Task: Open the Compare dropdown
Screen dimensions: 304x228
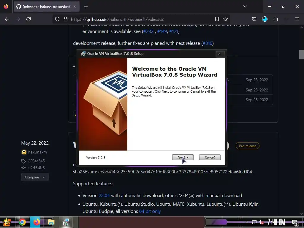Action: click(35, 177)
